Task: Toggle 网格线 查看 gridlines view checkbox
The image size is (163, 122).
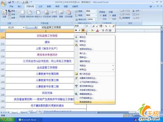Action: (x=101, y=16)
